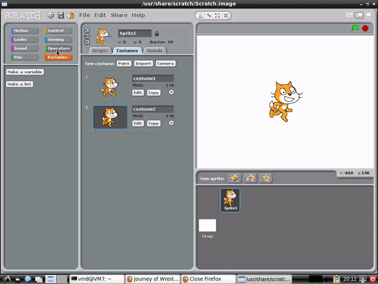
Task: Set rotation style to left-right flip
Action: (87, 36)
